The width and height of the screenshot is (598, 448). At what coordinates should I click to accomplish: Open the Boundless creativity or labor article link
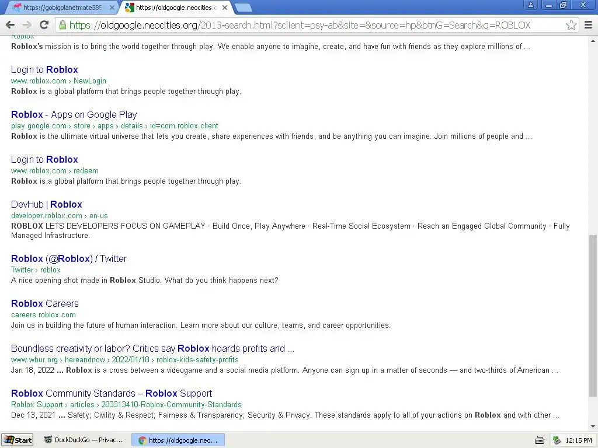pyautogui.click(x=152, y=349)
